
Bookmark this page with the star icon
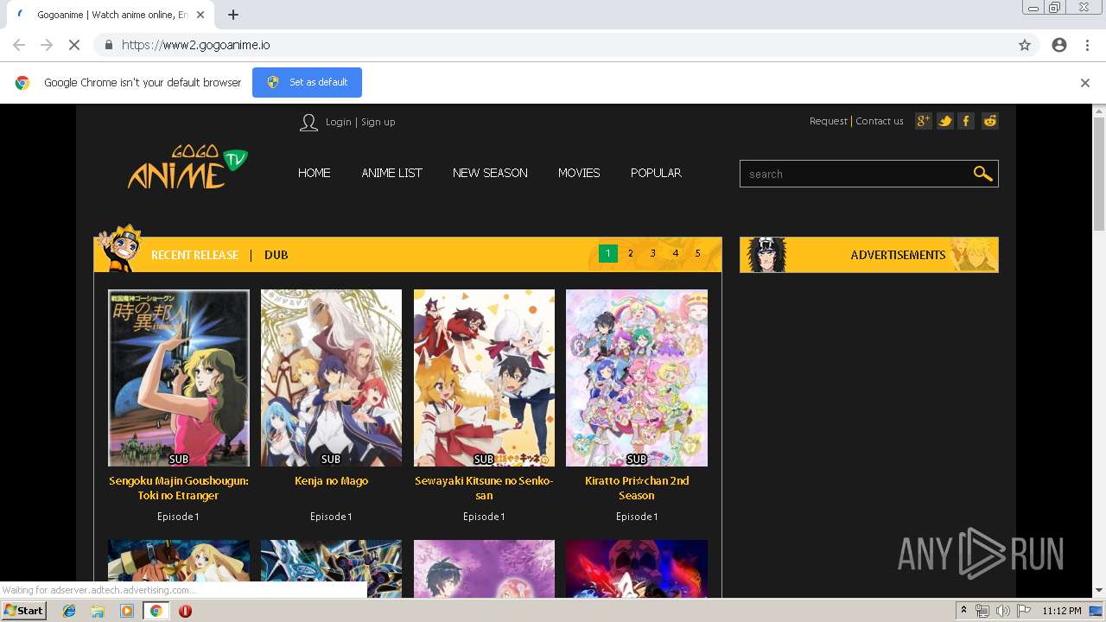click(1025, 45)
